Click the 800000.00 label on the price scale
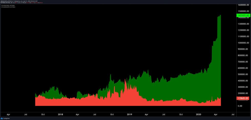The height and width of the screenshot is (120, 251). tap(243, 55)
